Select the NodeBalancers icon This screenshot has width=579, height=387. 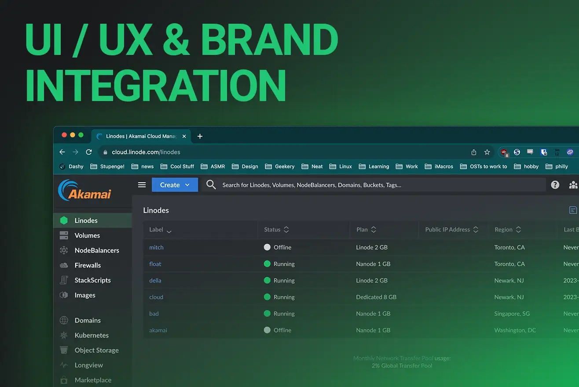(x=65, y=250)
